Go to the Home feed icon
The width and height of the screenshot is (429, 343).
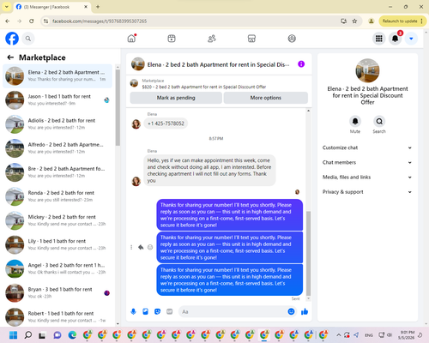point(131,39)
